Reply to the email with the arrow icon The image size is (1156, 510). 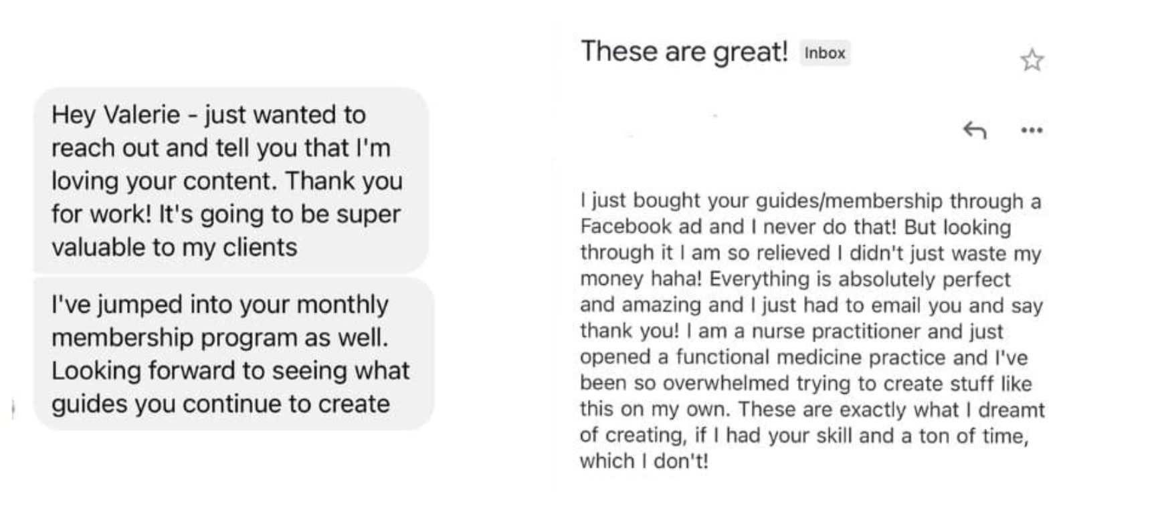[975, 130]
